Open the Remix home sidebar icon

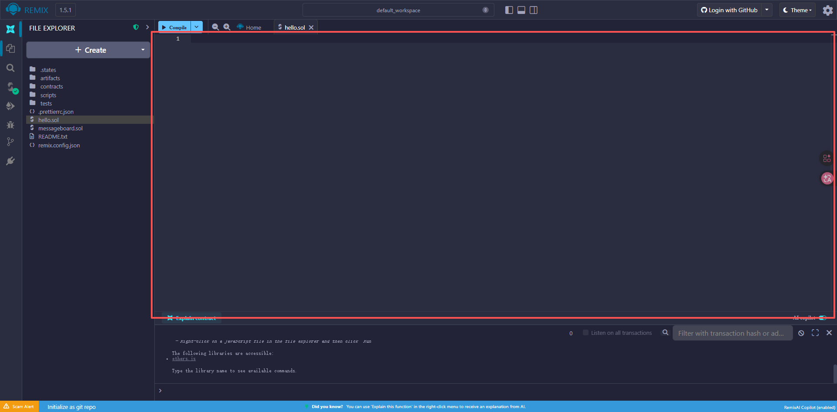coord(10,29)
